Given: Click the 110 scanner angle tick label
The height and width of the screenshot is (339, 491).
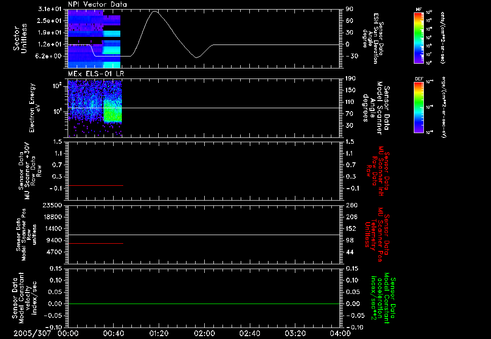Looking at the screenshot, I should [351, 102].
